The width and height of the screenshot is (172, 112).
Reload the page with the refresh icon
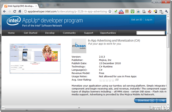tap(15, 11)
